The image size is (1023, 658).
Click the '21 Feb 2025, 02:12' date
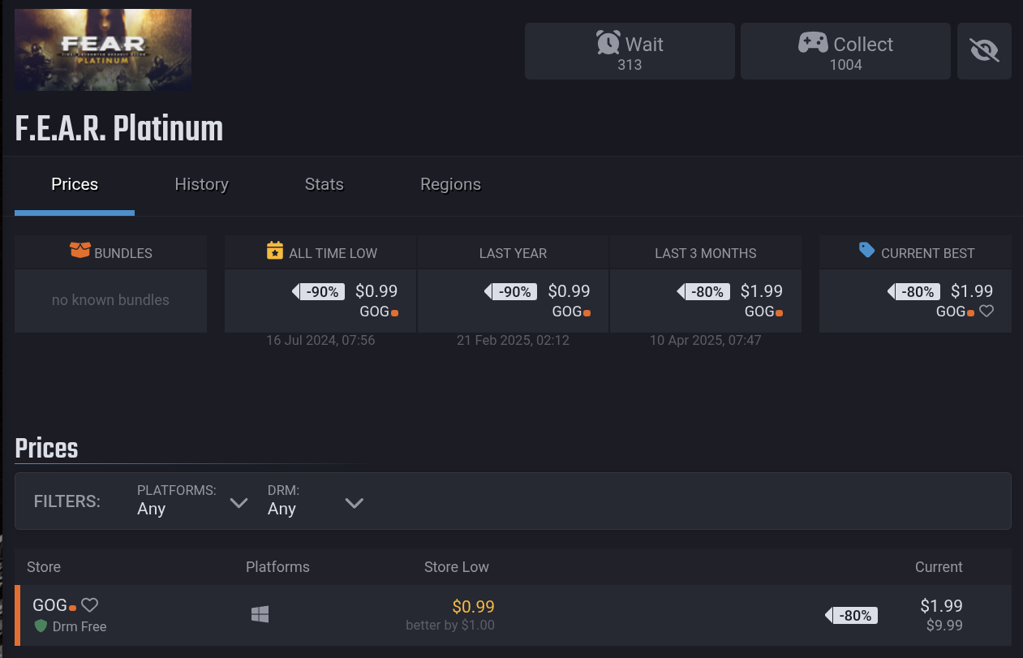click(513, 341)
